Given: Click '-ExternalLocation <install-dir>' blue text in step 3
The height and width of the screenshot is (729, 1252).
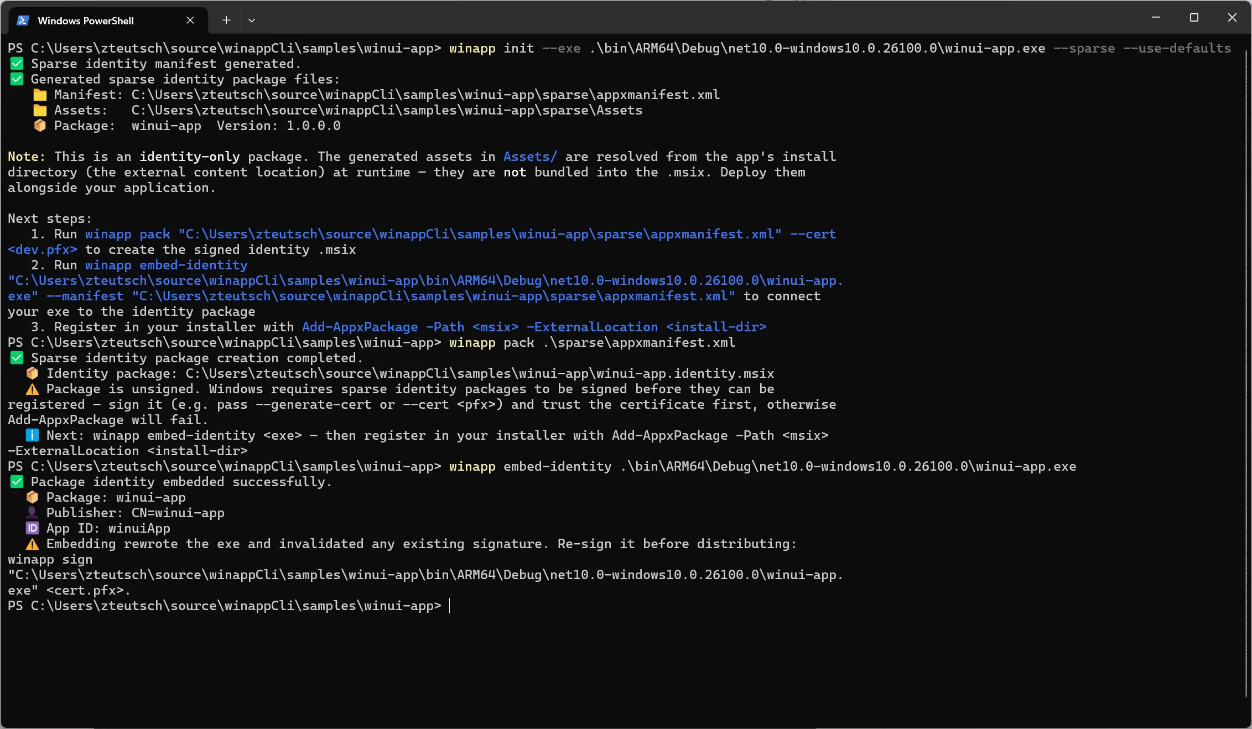Looking at the screenshot, I should 647,327.
